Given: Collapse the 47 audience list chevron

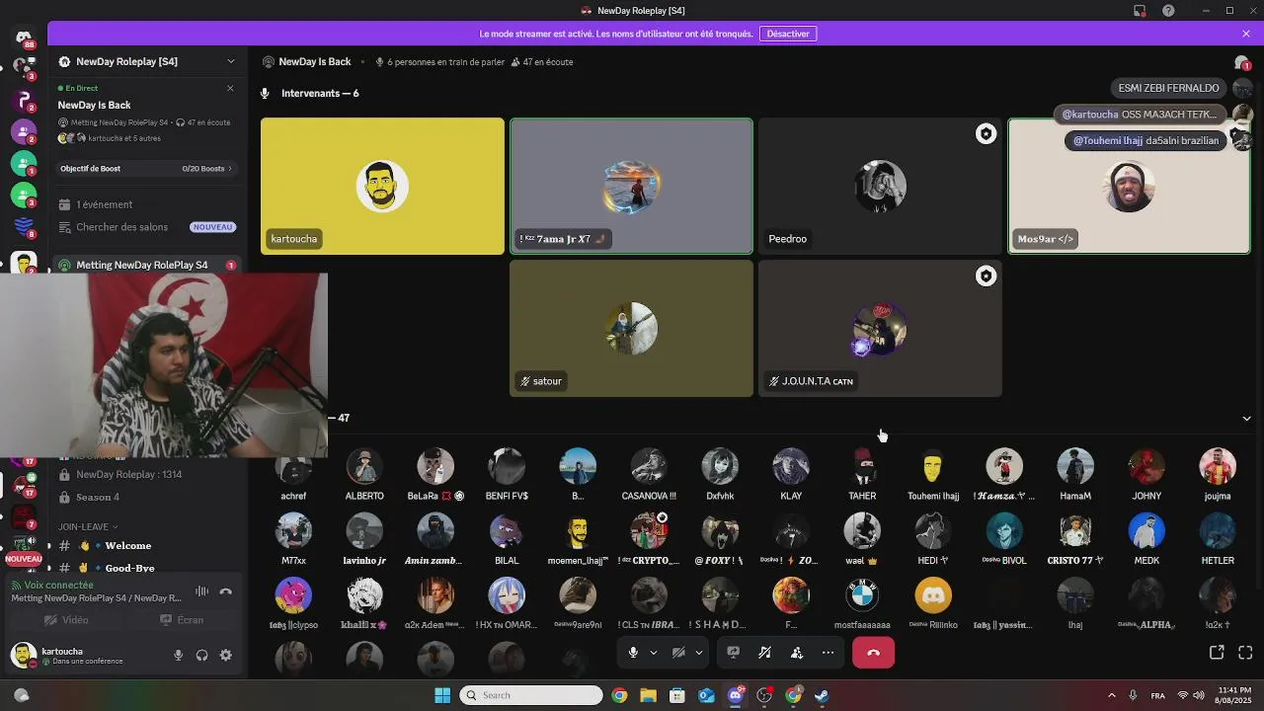Looking at the screenshot, I should coord(1246,418).
